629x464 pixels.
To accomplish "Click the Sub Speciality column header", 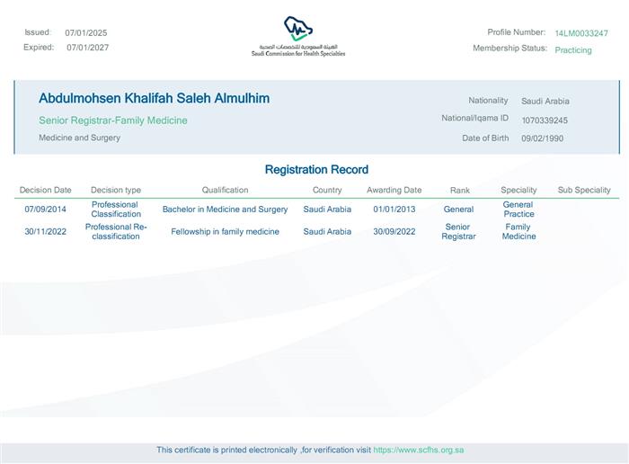I will click(583, 191).
